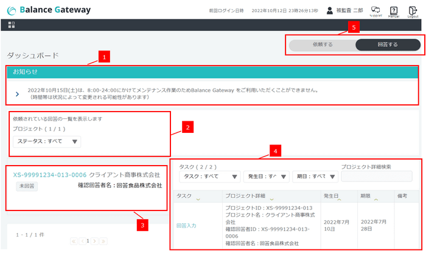
Task: Open the Manual help icon
Action: pos(394,10)
